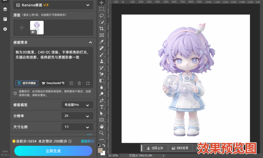263x158 pixels.
Task: Open the document list icon in plugin sidebar
Action: pyautogui.click(x=5, y=19)
